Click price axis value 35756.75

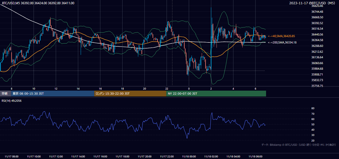coord(317,86)
